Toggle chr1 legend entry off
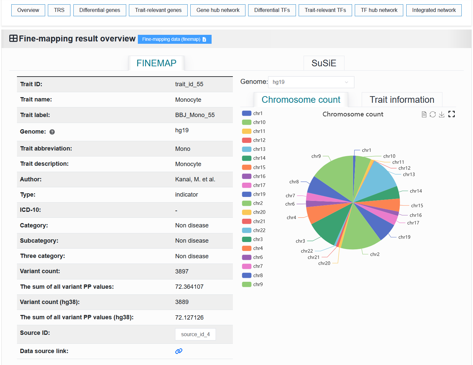Image resolution: width=473 pixels, height=365 pixels. tap(252, 113)
